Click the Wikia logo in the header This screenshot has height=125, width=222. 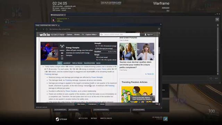45,35
